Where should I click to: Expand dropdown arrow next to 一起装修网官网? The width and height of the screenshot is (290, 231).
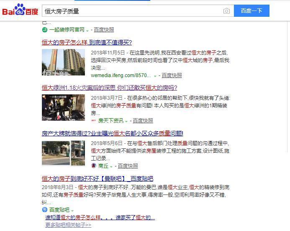point(87,31)
